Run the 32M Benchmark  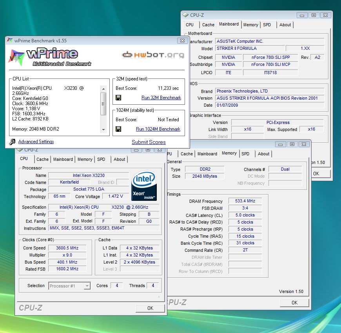(x=161, y=98)
